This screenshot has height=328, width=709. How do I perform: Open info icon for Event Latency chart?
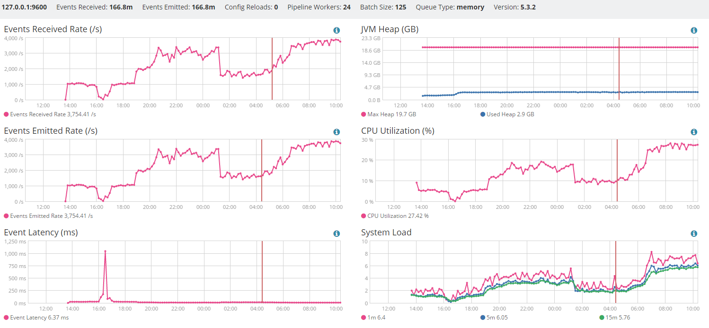tap(337, 233)
